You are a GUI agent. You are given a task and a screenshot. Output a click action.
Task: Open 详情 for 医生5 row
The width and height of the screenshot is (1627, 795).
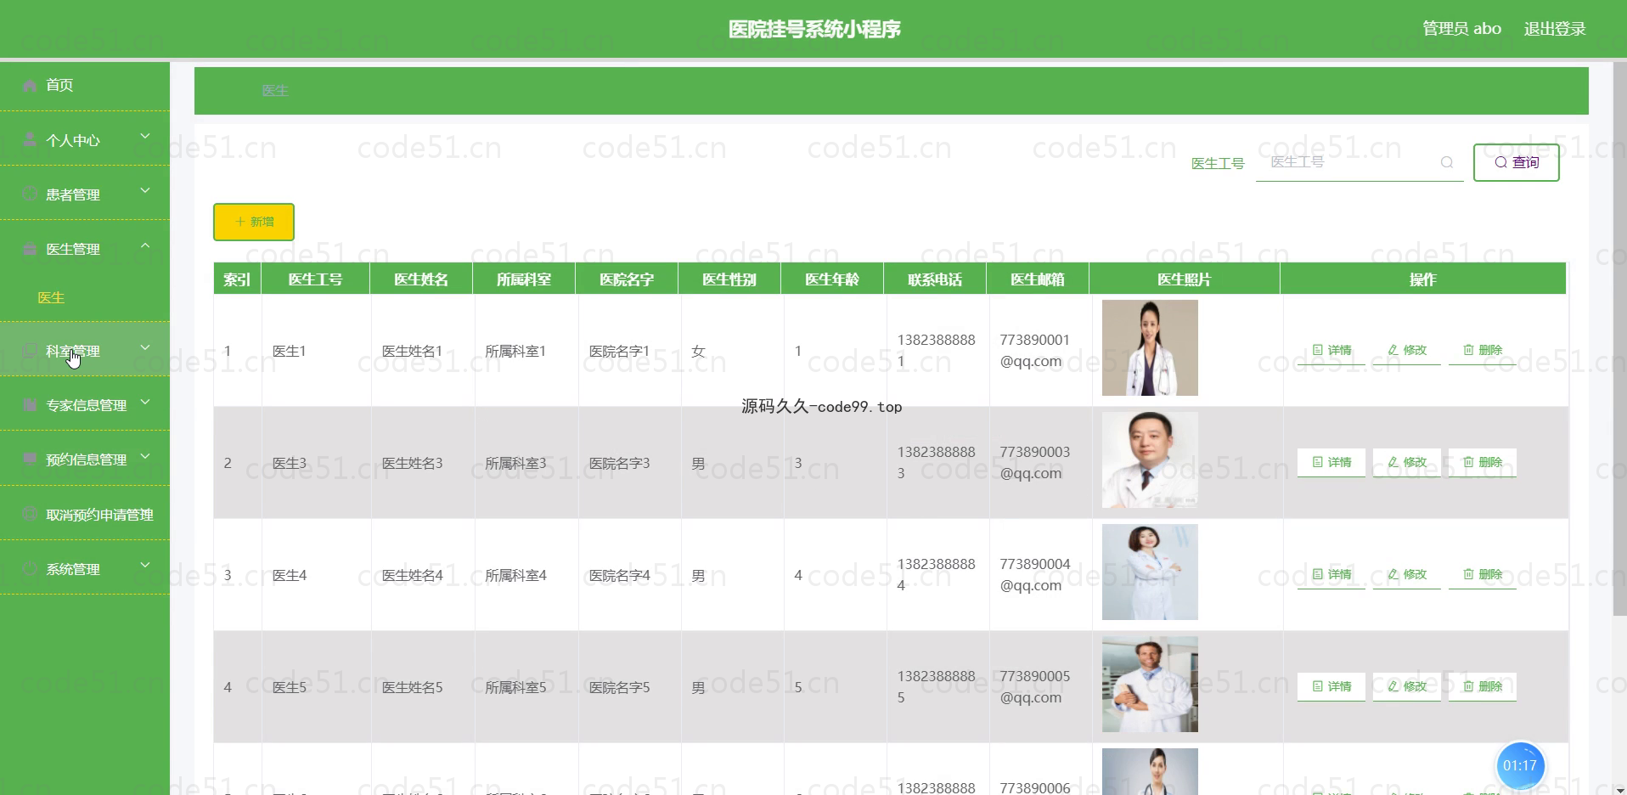click(x=1331, y=686)
